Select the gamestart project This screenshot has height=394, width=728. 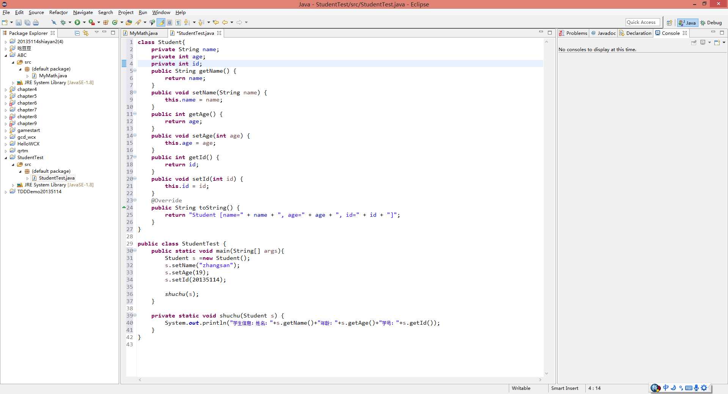click(28, 130)
